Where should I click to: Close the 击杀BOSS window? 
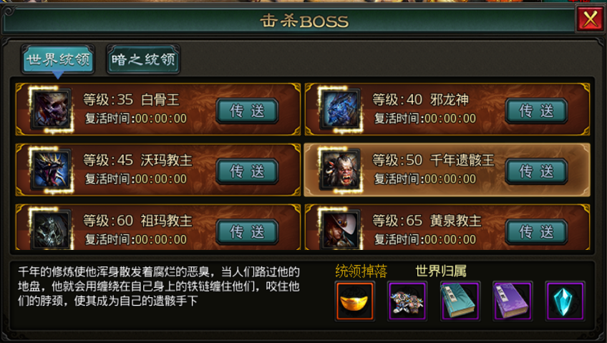pos(590,19)
